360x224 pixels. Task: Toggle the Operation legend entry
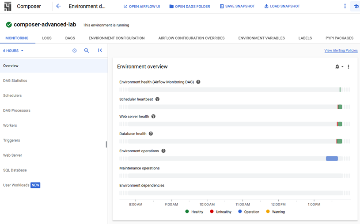tap(249, 212)
